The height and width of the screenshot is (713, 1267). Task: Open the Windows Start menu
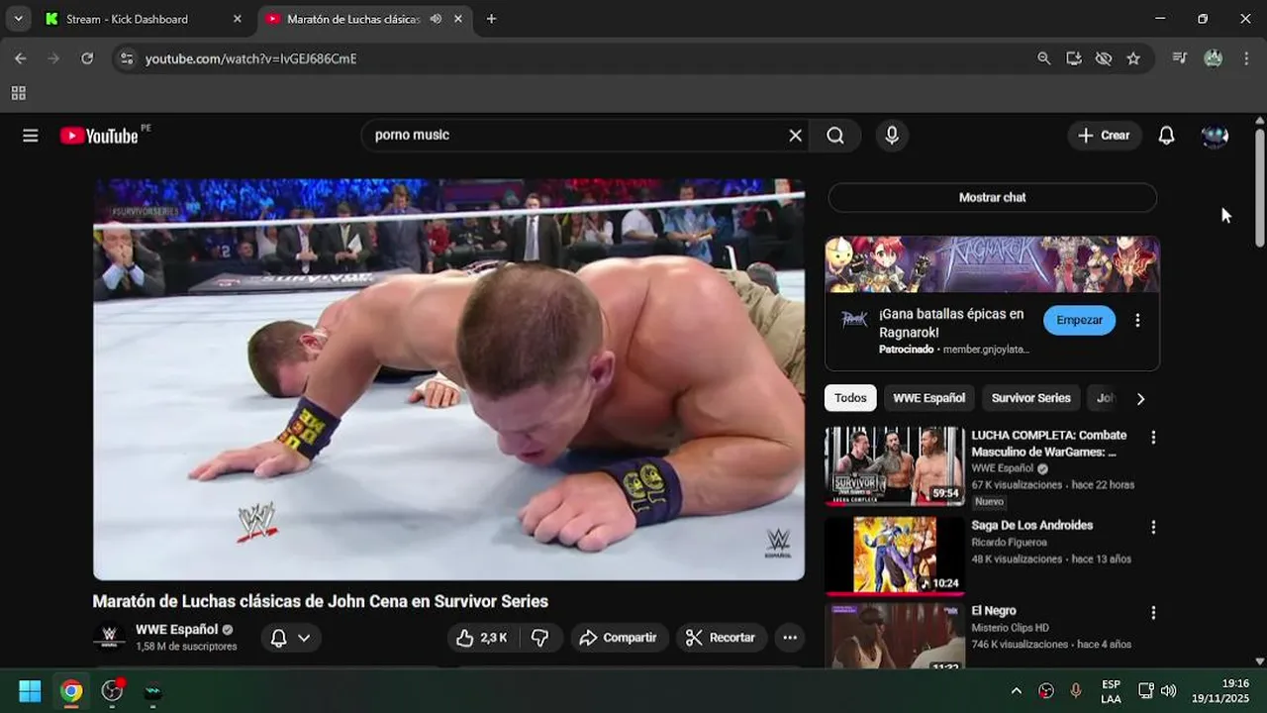(30, 691)
